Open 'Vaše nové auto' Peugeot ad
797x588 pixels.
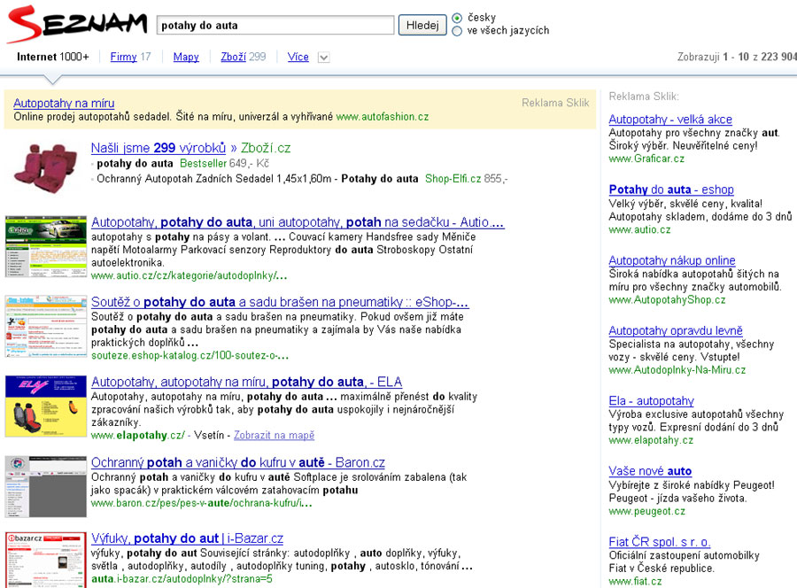650,471
